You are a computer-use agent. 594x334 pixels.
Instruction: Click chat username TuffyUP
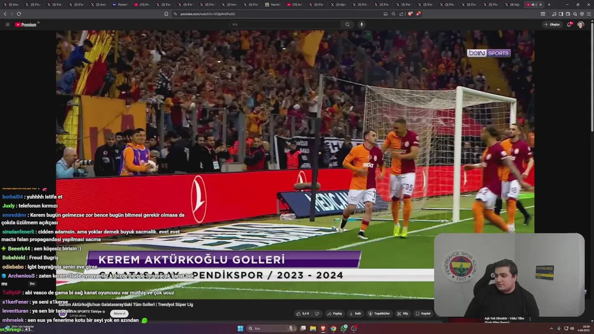12,293
